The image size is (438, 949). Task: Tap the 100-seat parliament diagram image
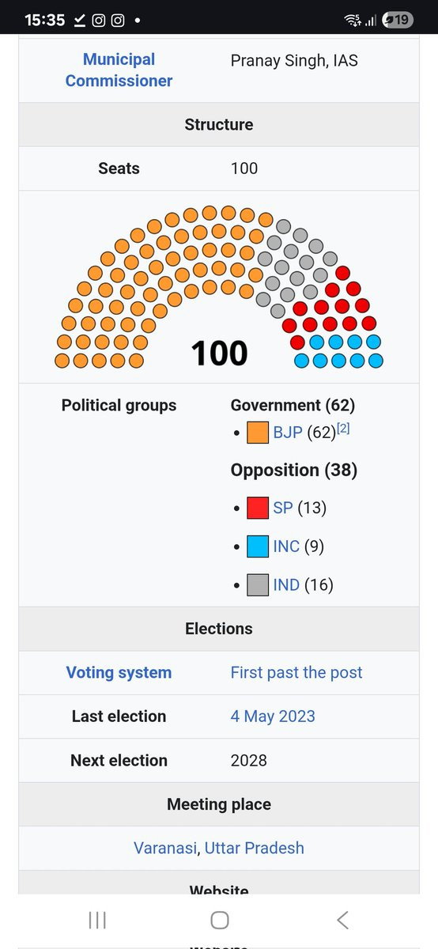click(x=219, y=288)
